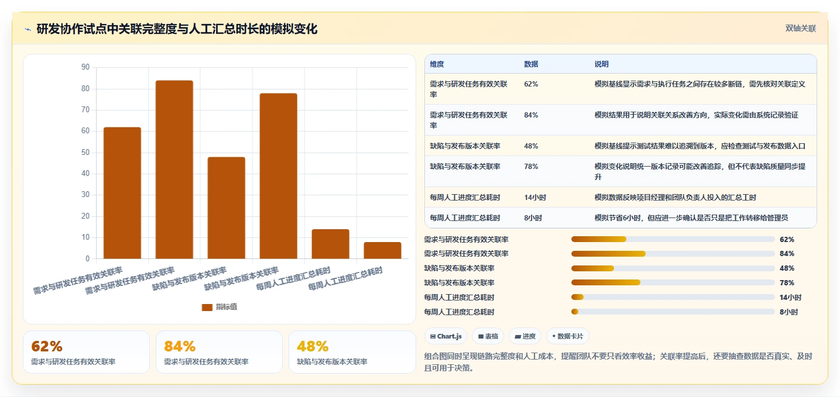Click the 78% value beside its progress bar

(x=787, y=282)
